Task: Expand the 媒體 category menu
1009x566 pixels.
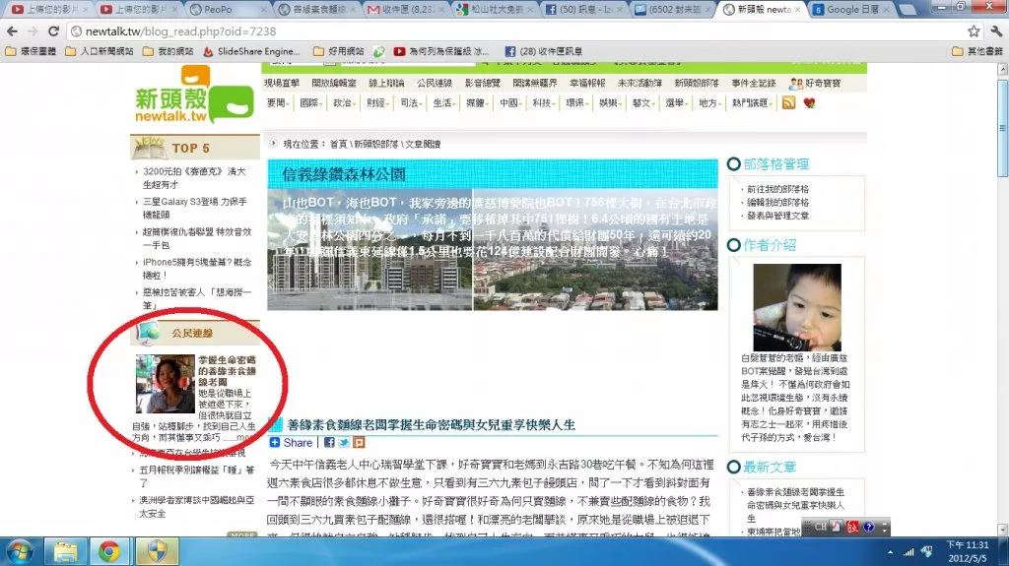Action: (x=478, y=103)
